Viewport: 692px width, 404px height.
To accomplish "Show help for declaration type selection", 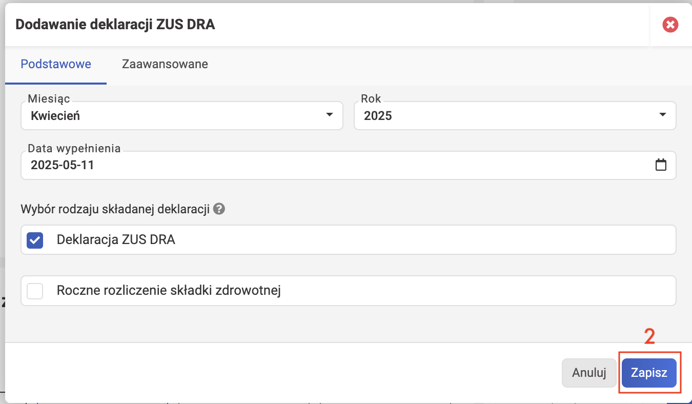I will [219, 209].
